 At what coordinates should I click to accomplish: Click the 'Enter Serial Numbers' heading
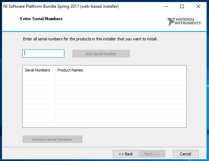point(41,19)
